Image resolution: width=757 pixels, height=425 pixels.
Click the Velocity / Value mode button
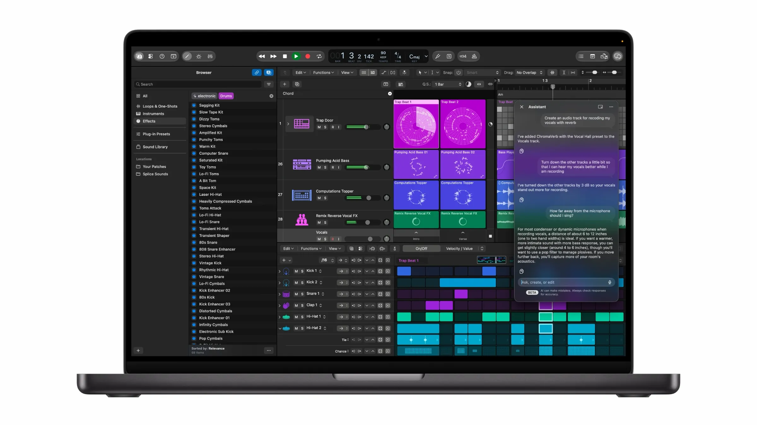[459, 248]
